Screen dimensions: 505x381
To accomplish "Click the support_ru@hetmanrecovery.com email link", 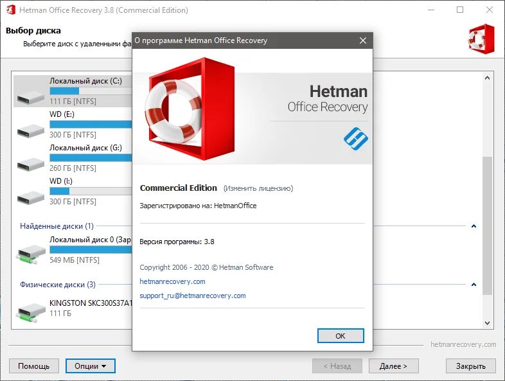I will coord(193,296).
